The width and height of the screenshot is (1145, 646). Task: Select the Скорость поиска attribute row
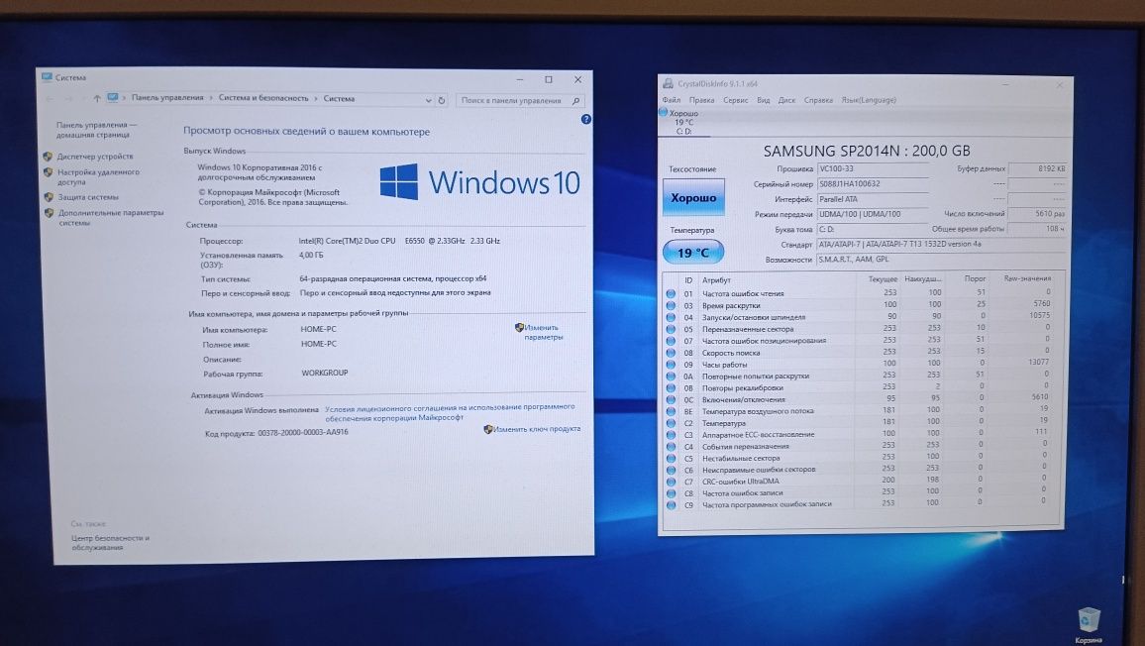point(861,353)
